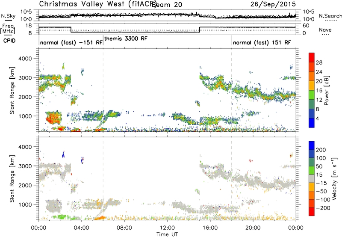Click the 'Nave' legend label
The image size is (342, 237).
[x=325, y=30]
